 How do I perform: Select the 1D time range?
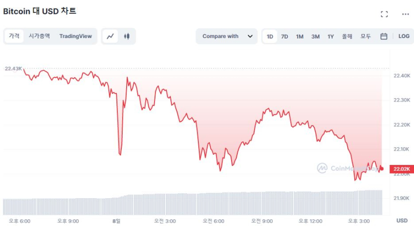[x=270, y=36]
